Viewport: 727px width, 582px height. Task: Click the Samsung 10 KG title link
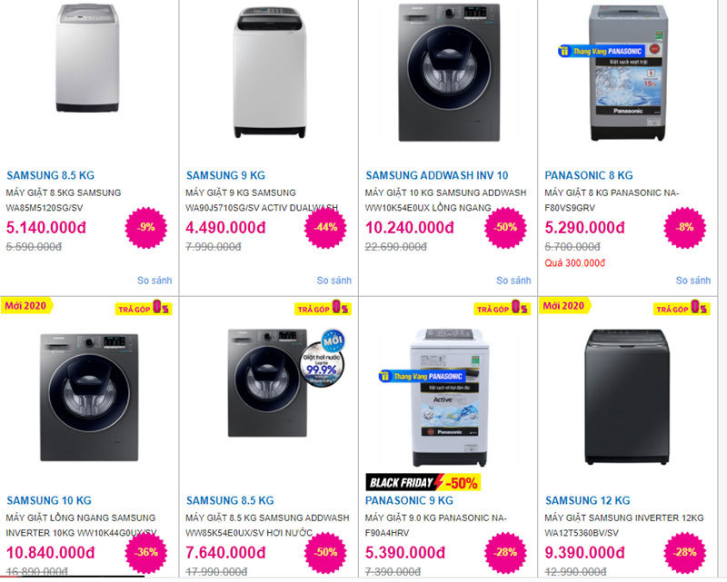[49, 500]
